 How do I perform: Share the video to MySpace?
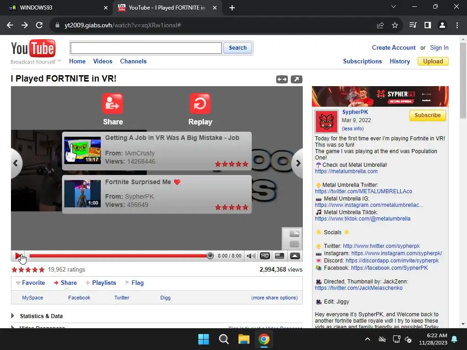point(32,298)
